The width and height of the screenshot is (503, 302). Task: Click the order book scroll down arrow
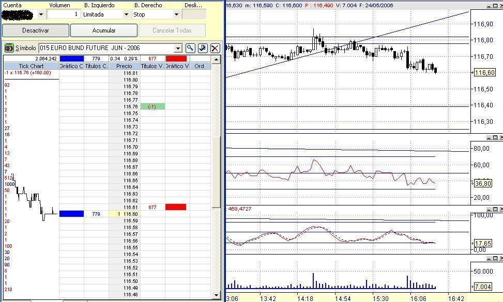point(216,295)
